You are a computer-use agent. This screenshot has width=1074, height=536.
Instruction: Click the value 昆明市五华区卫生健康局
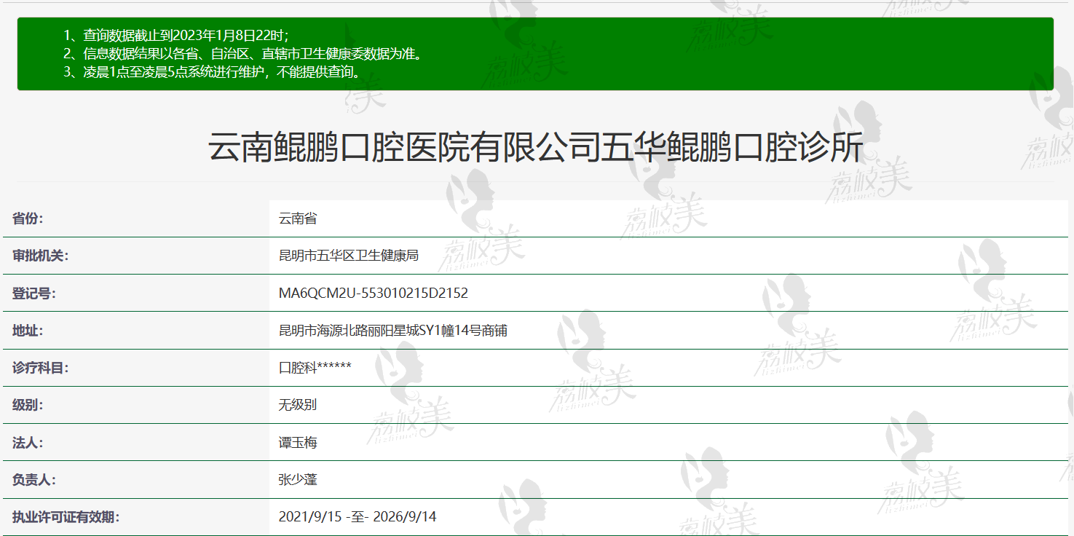(x=349, y=256)
